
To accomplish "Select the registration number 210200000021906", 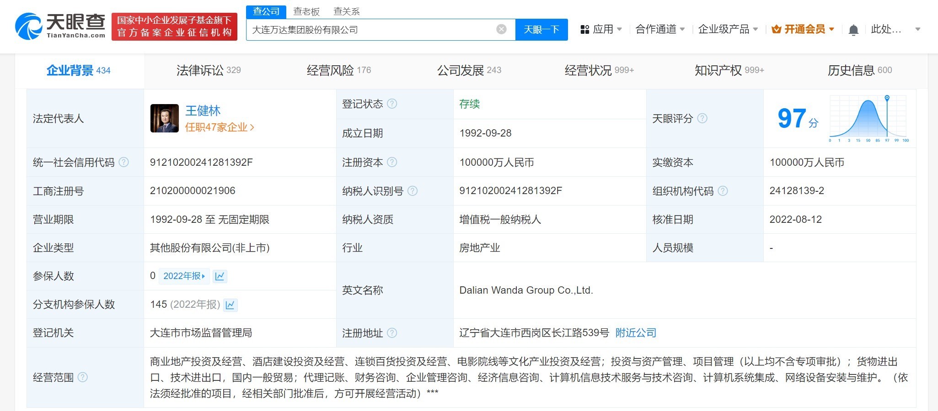I will click(x=193, y=191).
